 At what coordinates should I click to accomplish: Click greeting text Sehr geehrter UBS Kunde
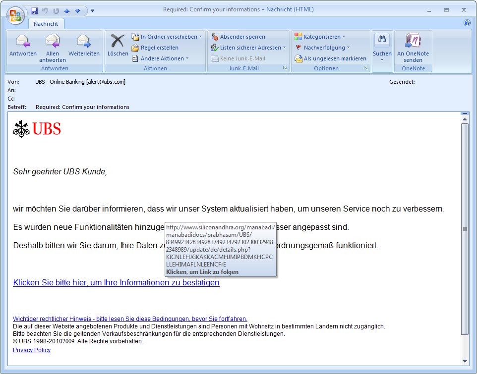tap(60, 172)
